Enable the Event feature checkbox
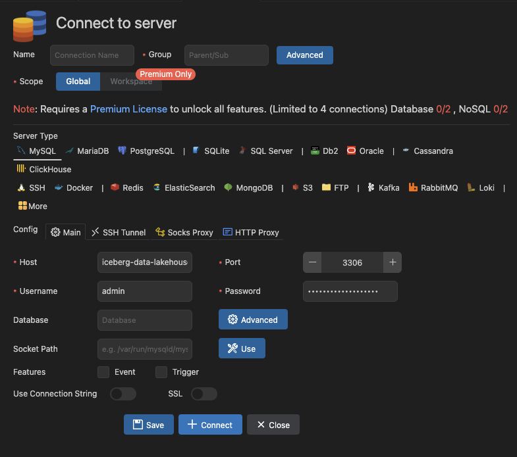 (x=103, y=372)
